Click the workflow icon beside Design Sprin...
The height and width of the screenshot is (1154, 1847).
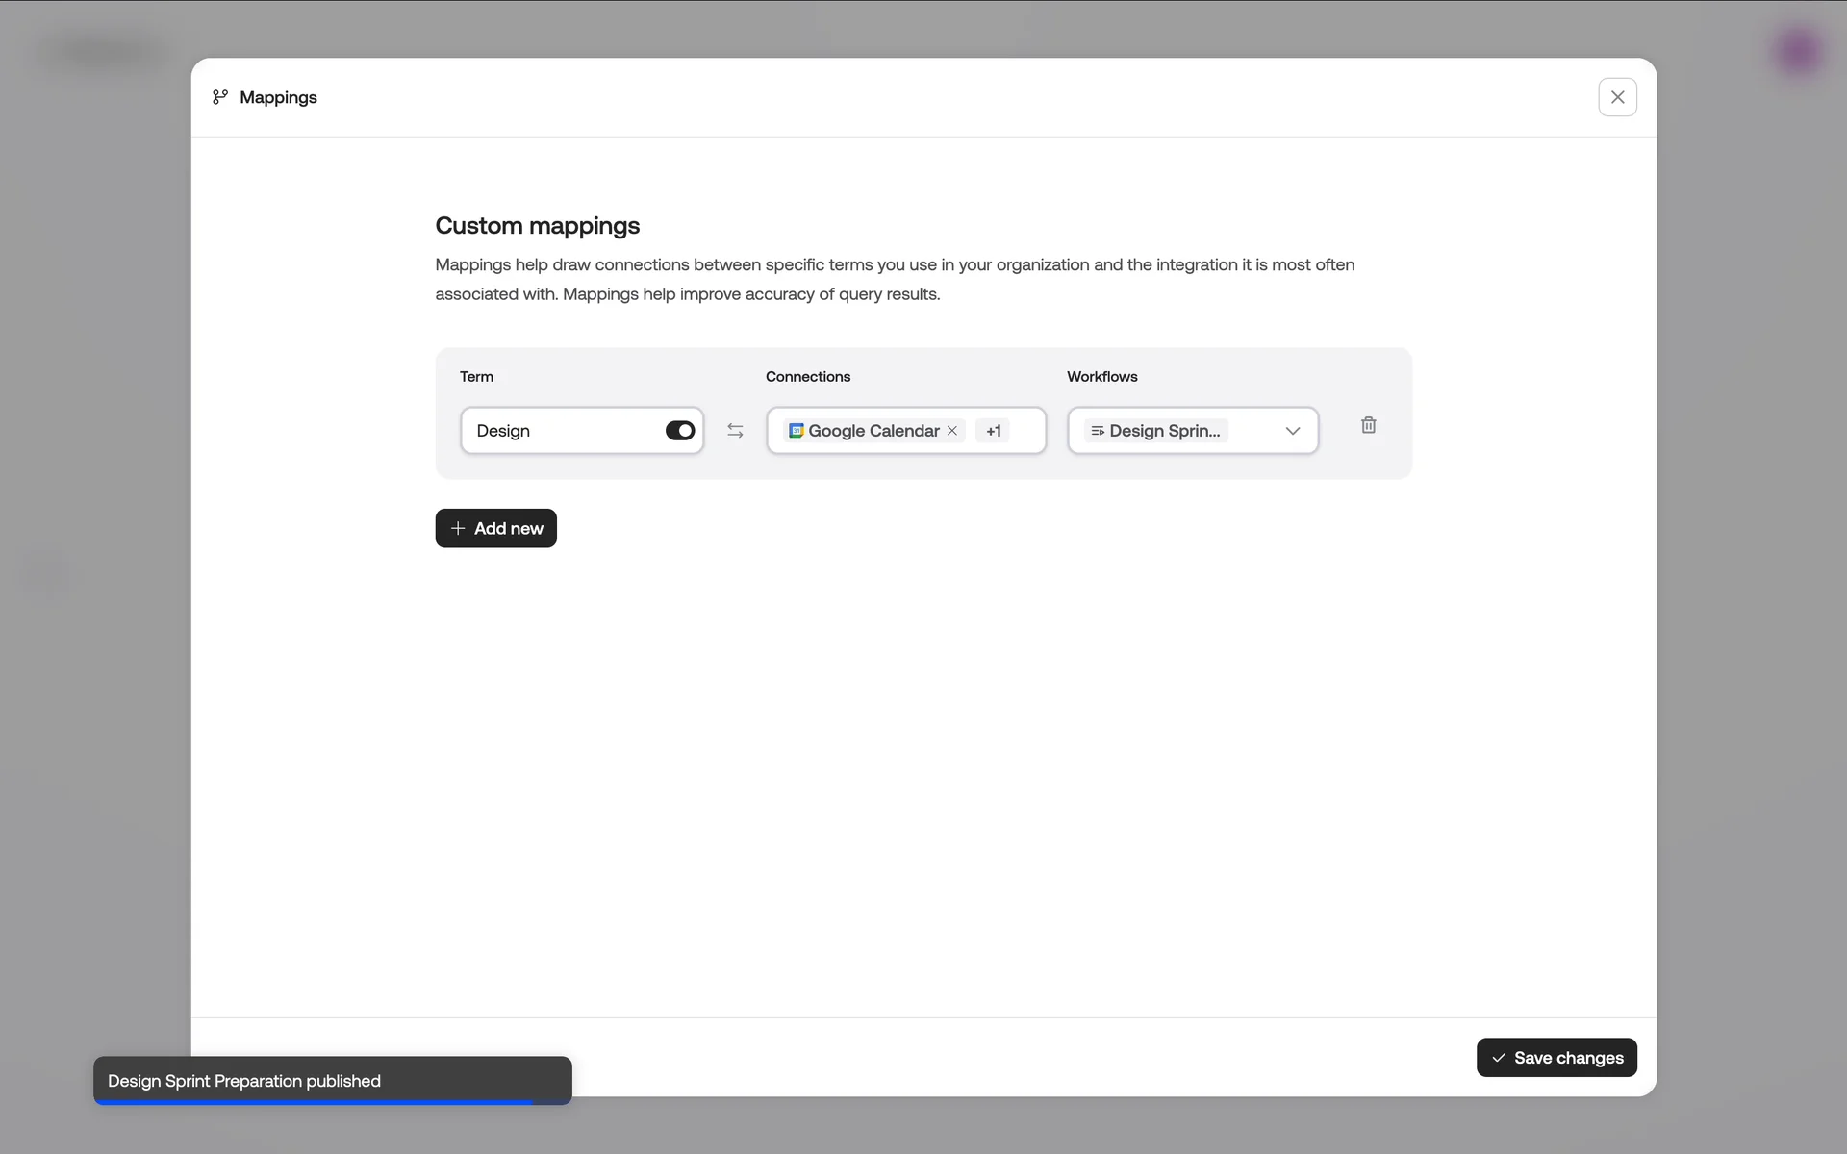point(1098,431)
